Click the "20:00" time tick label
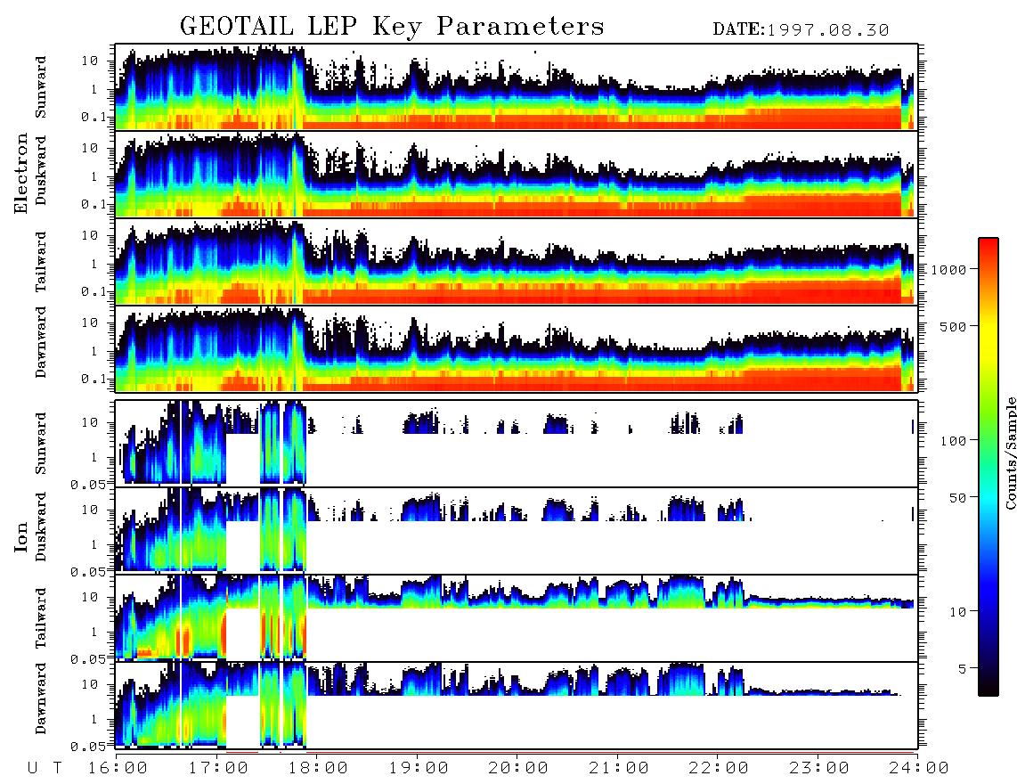Image resolution: width=1017 pixels, height=784 pixels. (518, 768)
